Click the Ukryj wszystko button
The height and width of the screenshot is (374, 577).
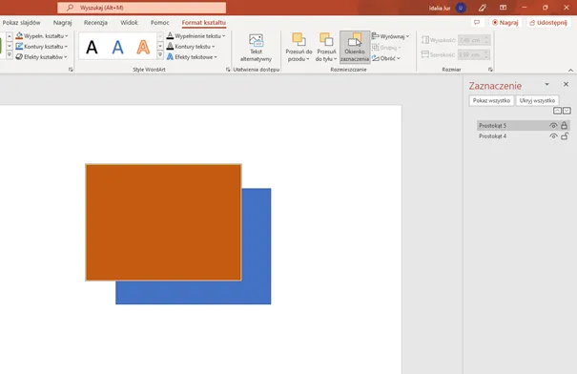(537, 100)
